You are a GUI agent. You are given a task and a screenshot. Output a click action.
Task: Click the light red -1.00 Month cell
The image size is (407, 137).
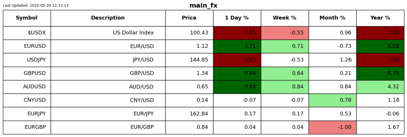[332, 127]
